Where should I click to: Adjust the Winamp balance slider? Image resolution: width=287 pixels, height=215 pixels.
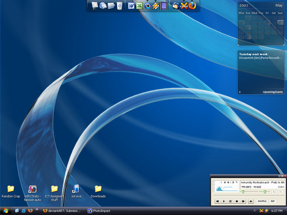coord(265,192)
